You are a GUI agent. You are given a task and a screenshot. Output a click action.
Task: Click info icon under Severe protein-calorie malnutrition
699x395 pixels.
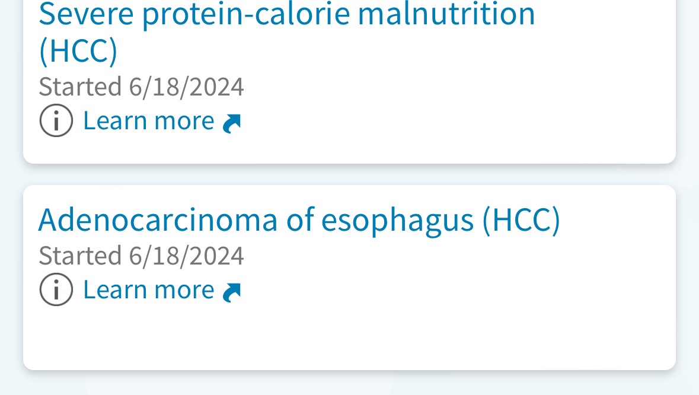tap(56, 121)
